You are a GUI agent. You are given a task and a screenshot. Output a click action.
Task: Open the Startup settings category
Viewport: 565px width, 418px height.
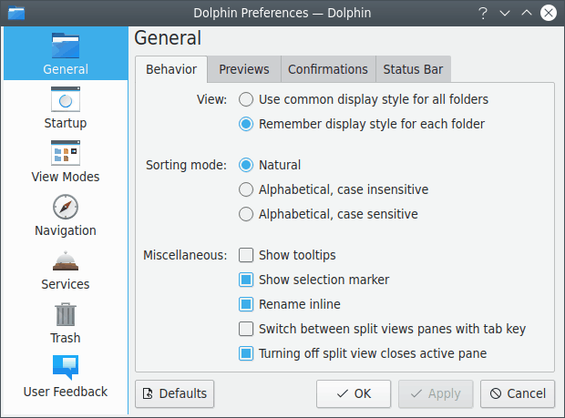66,99
